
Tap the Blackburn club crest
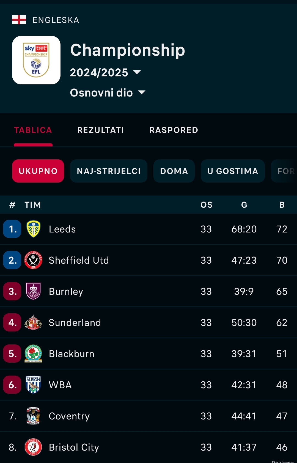(33, 354)
